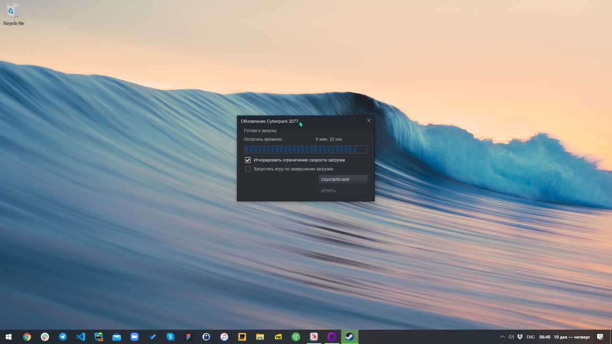Open the Action Center notifications
This screenshot has width=612, height=344.
pos(600,337)
